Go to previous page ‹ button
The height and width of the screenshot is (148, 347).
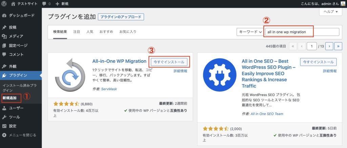[302, 46]
